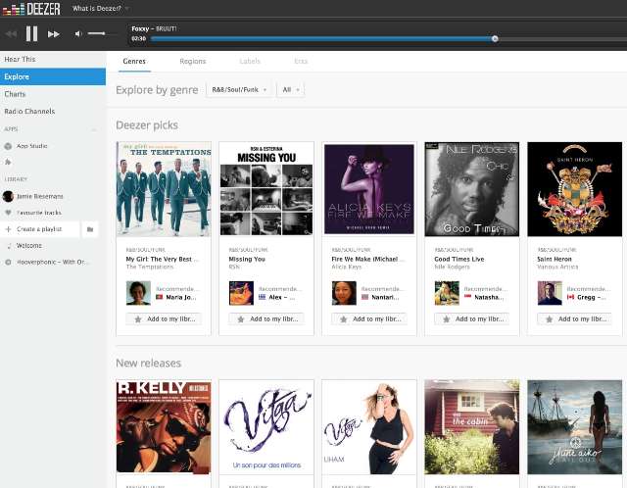Open the Vitaa cover with woman photo

click(369, 427)
